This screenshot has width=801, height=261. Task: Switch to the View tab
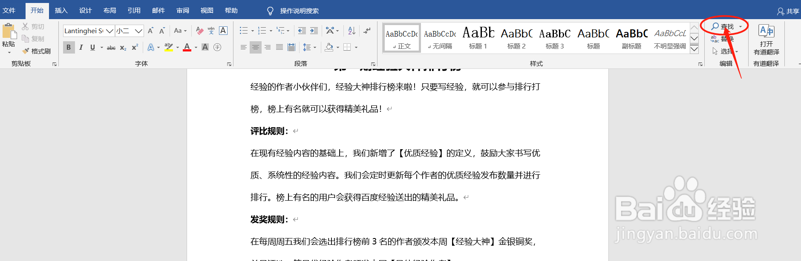[207, 11]
